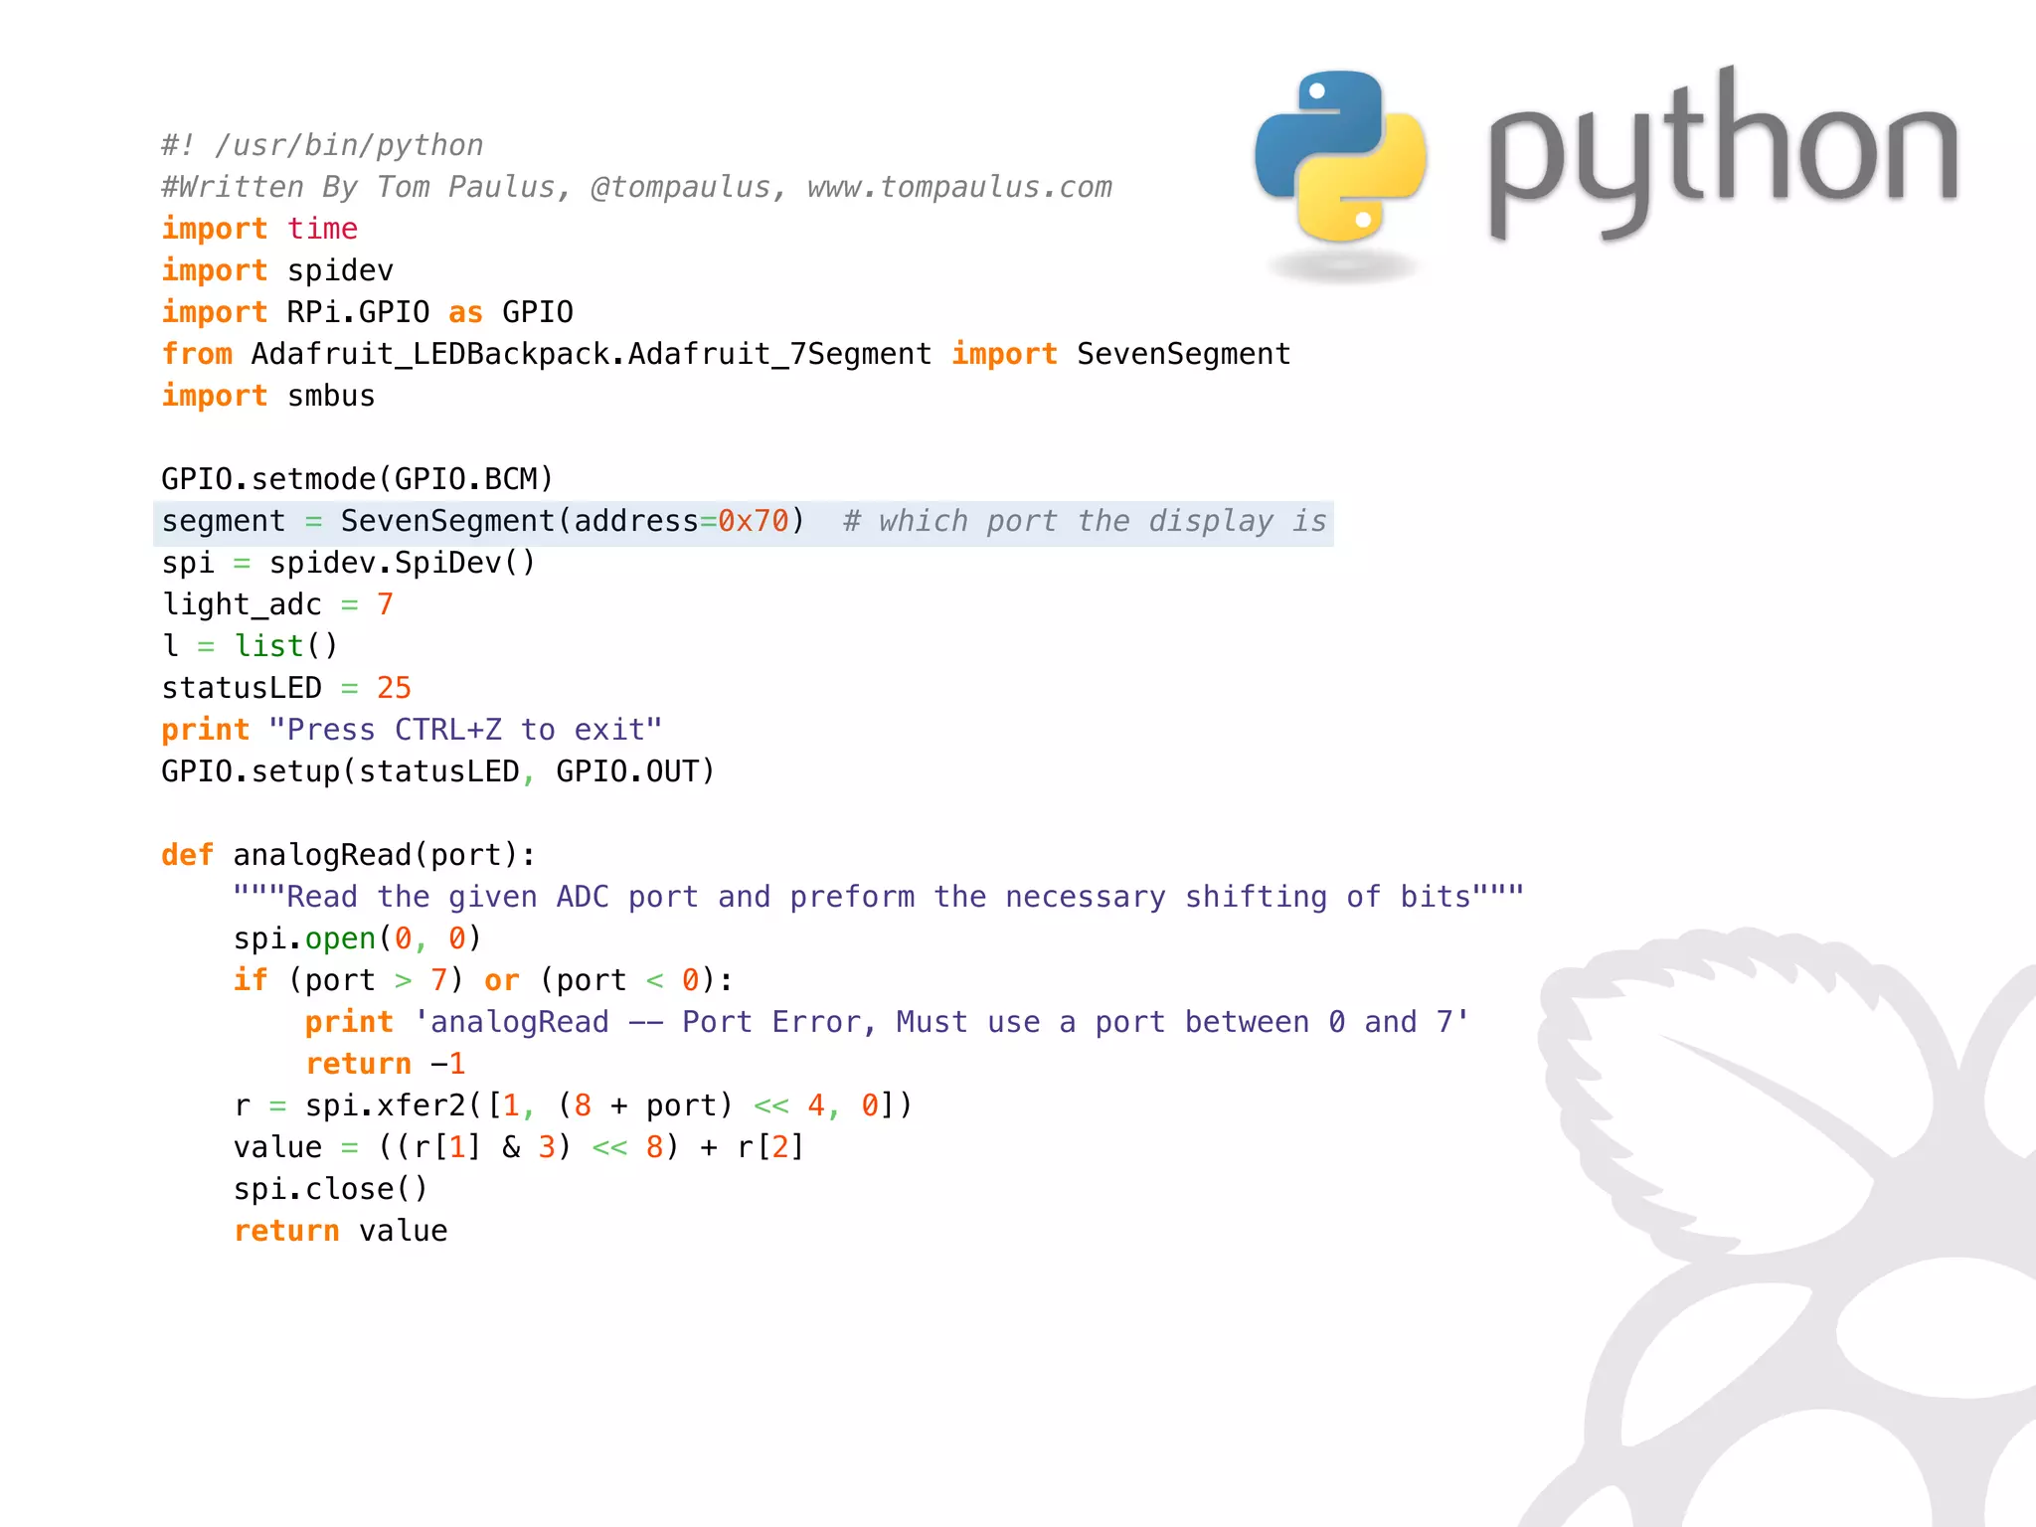Click the '#Written By Tom Paulus' comment line
This screenshot has height=1527, width=2036.
637,187
